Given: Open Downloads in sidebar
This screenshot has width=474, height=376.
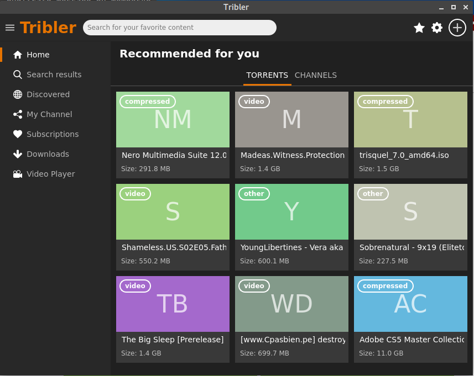Looking at the screenshot, I should [x=48, y=154].
